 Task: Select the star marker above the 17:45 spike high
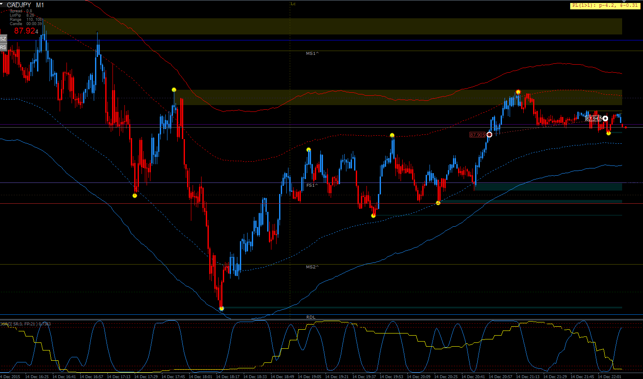pos(174,90)
